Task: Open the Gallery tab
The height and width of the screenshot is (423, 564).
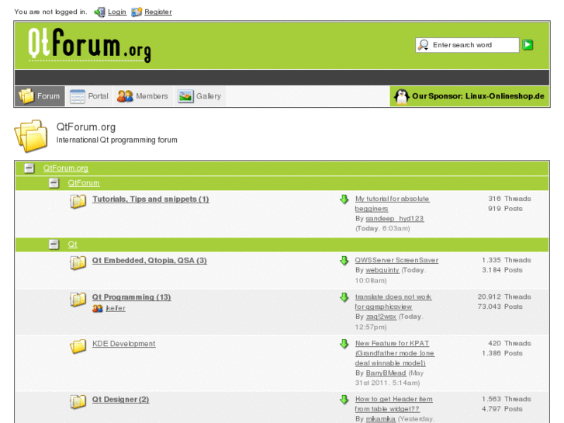Action: pyautogui.click(x=200, y=96)
